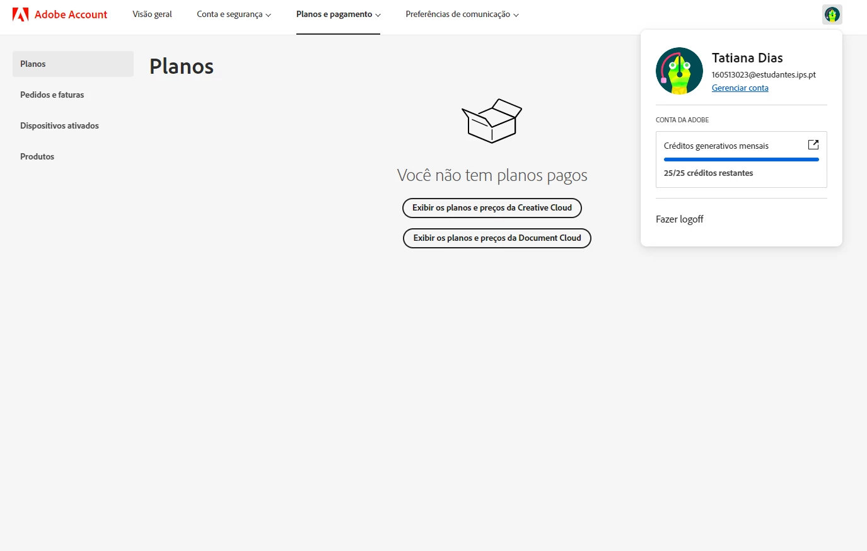Click Você não tem planos pagos text
The width and height of the screenshot is (867, 551).
pyautogui.click(x=492, y=175)
